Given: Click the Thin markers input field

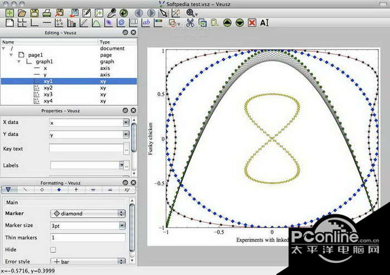Looking at the screenshot, I should [x=88, y=238].
